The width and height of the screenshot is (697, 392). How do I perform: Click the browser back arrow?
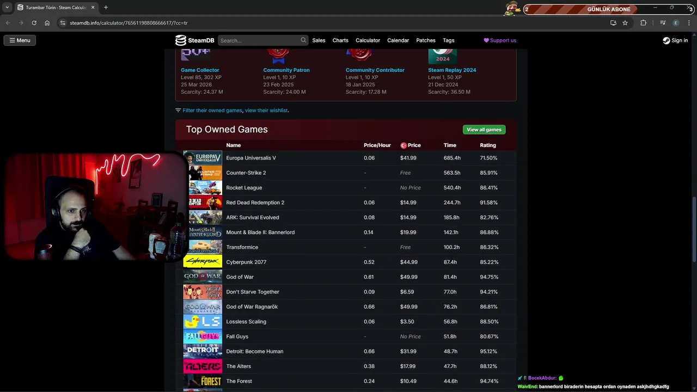[x=8, y=23]
